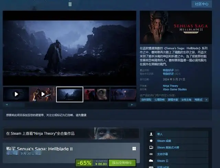Open the 支持字幕 link
Image resolution: width=220 pixels, height=168 pixels.
tap(162, 154)
